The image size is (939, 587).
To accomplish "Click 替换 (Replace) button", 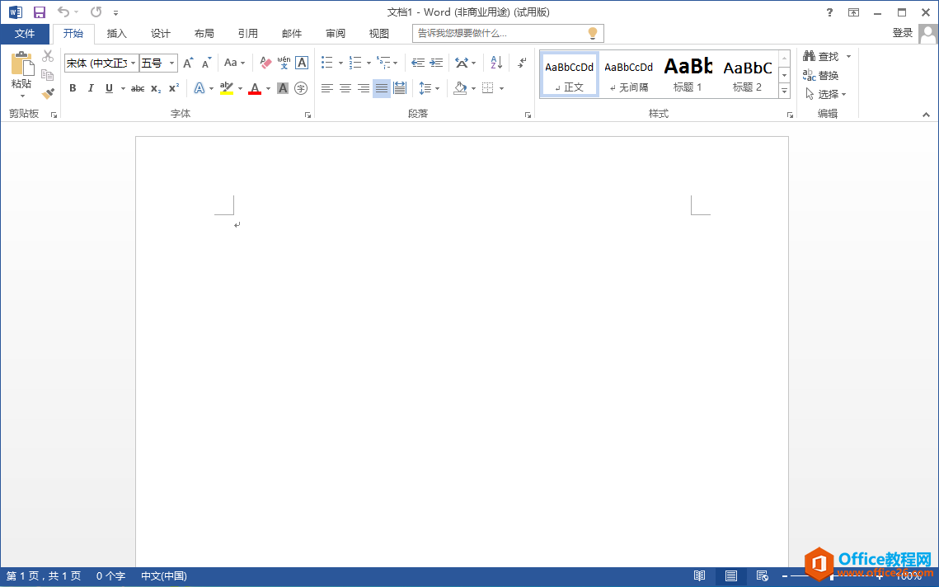I will (x=821, y=76).
